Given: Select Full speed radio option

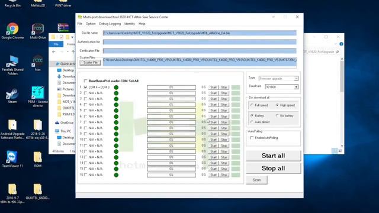Looking at the screenshot, I should tap(252, 105).
